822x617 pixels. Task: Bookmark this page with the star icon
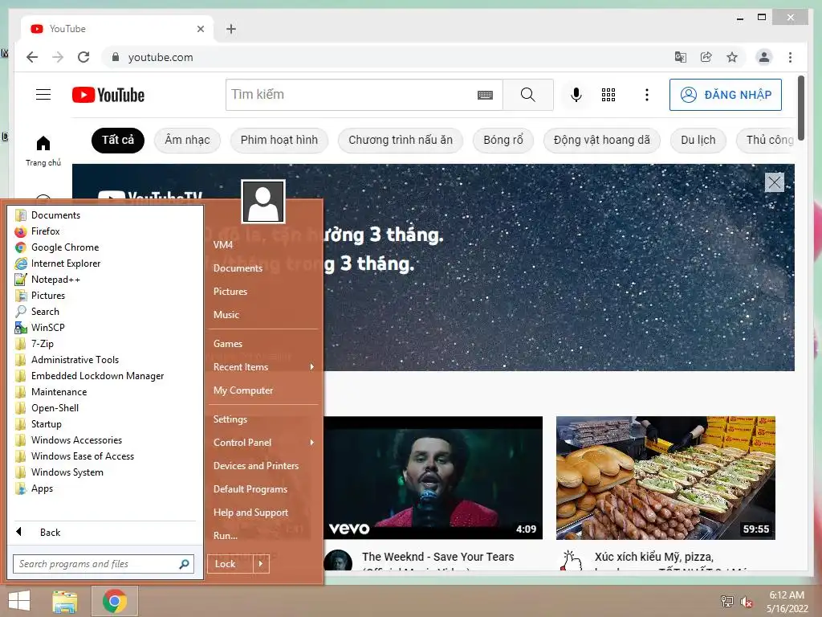732,57
